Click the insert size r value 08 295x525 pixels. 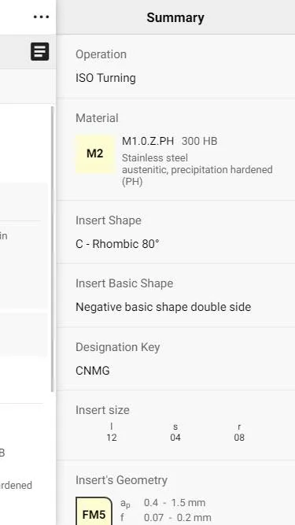coord(239,438)
